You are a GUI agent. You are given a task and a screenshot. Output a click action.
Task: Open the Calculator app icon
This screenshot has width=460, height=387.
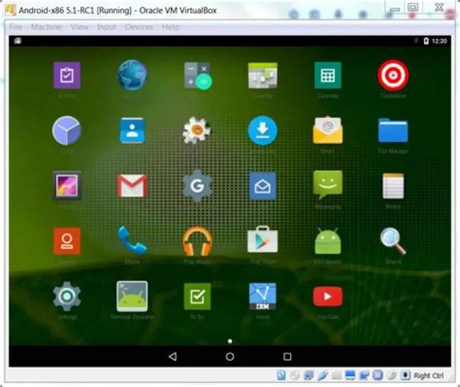tap(197, 75)
